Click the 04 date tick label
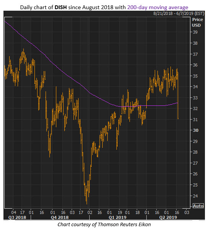This screenshot has width=208, height=230. coord(14,212)
